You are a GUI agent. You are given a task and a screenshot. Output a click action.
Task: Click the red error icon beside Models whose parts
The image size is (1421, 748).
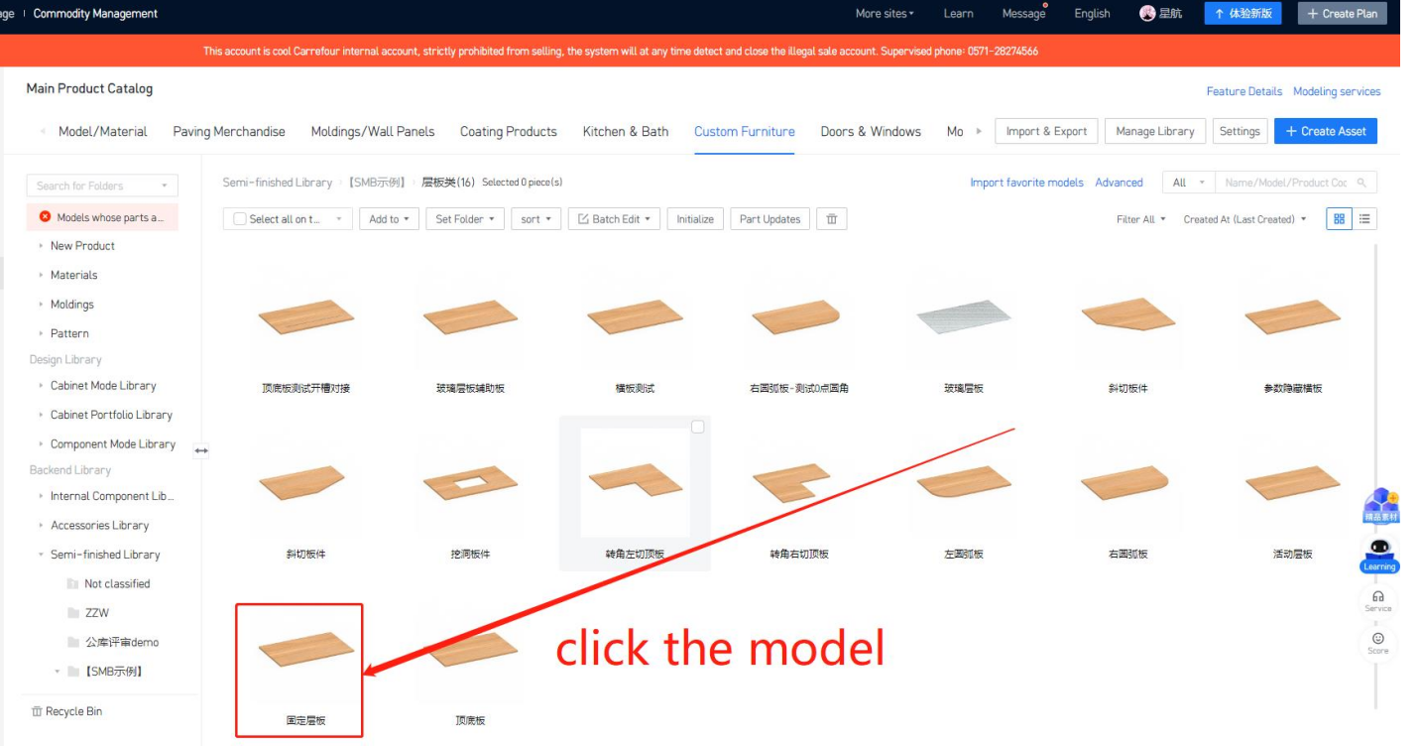(46, 217)
